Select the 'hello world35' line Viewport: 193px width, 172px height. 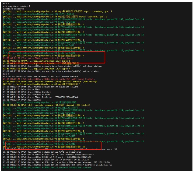(x=38, y=128)
